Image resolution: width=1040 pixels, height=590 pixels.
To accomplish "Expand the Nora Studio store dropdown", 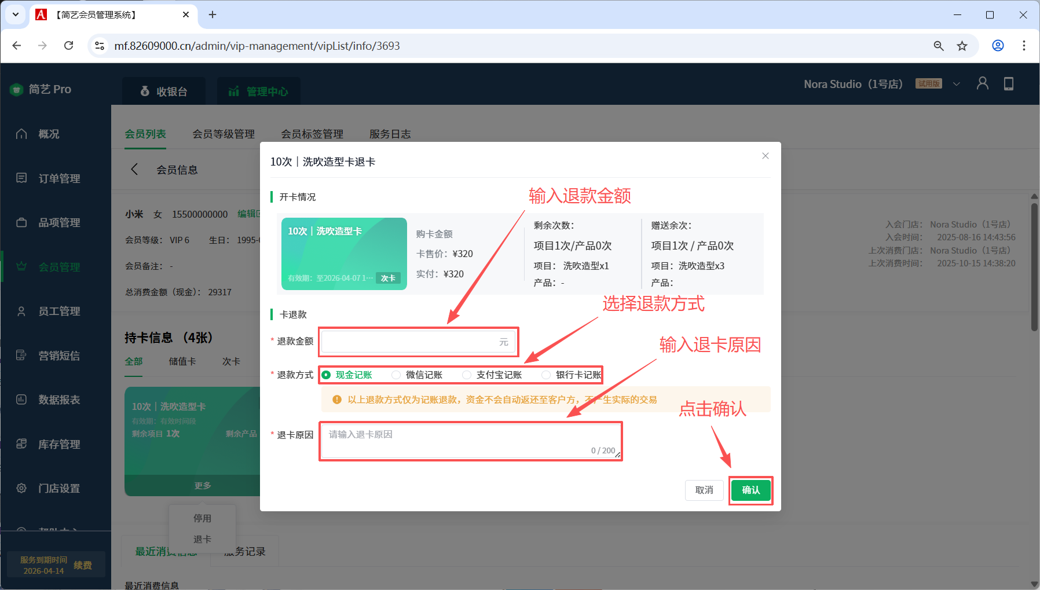I will [x=957, y=84].
